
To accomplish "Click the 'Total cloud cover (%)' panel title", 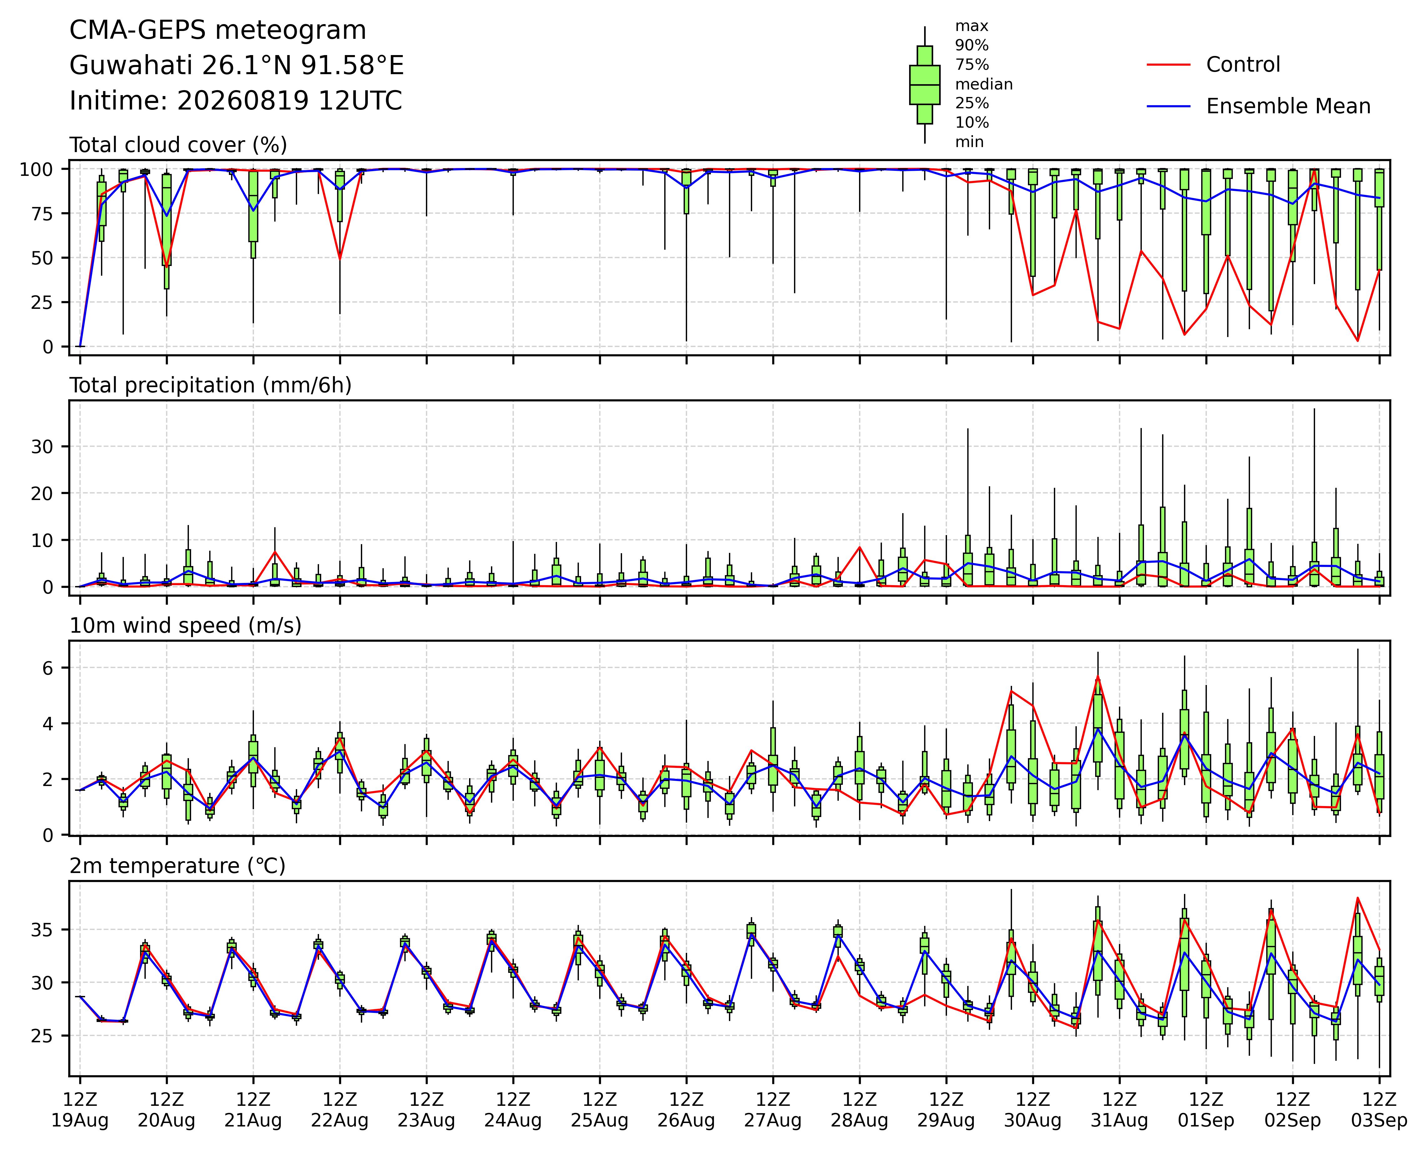I will pos(178,145).
